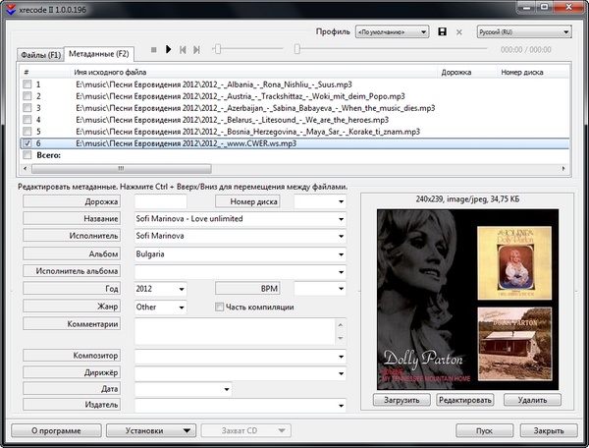The image size is (589, 448).
Task: Click the Загрузить button under cover art
Action: [401, 401]
